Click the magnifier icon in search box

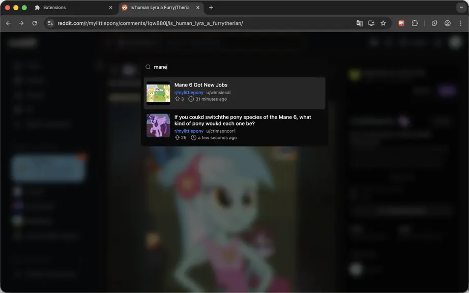point(148,67)
